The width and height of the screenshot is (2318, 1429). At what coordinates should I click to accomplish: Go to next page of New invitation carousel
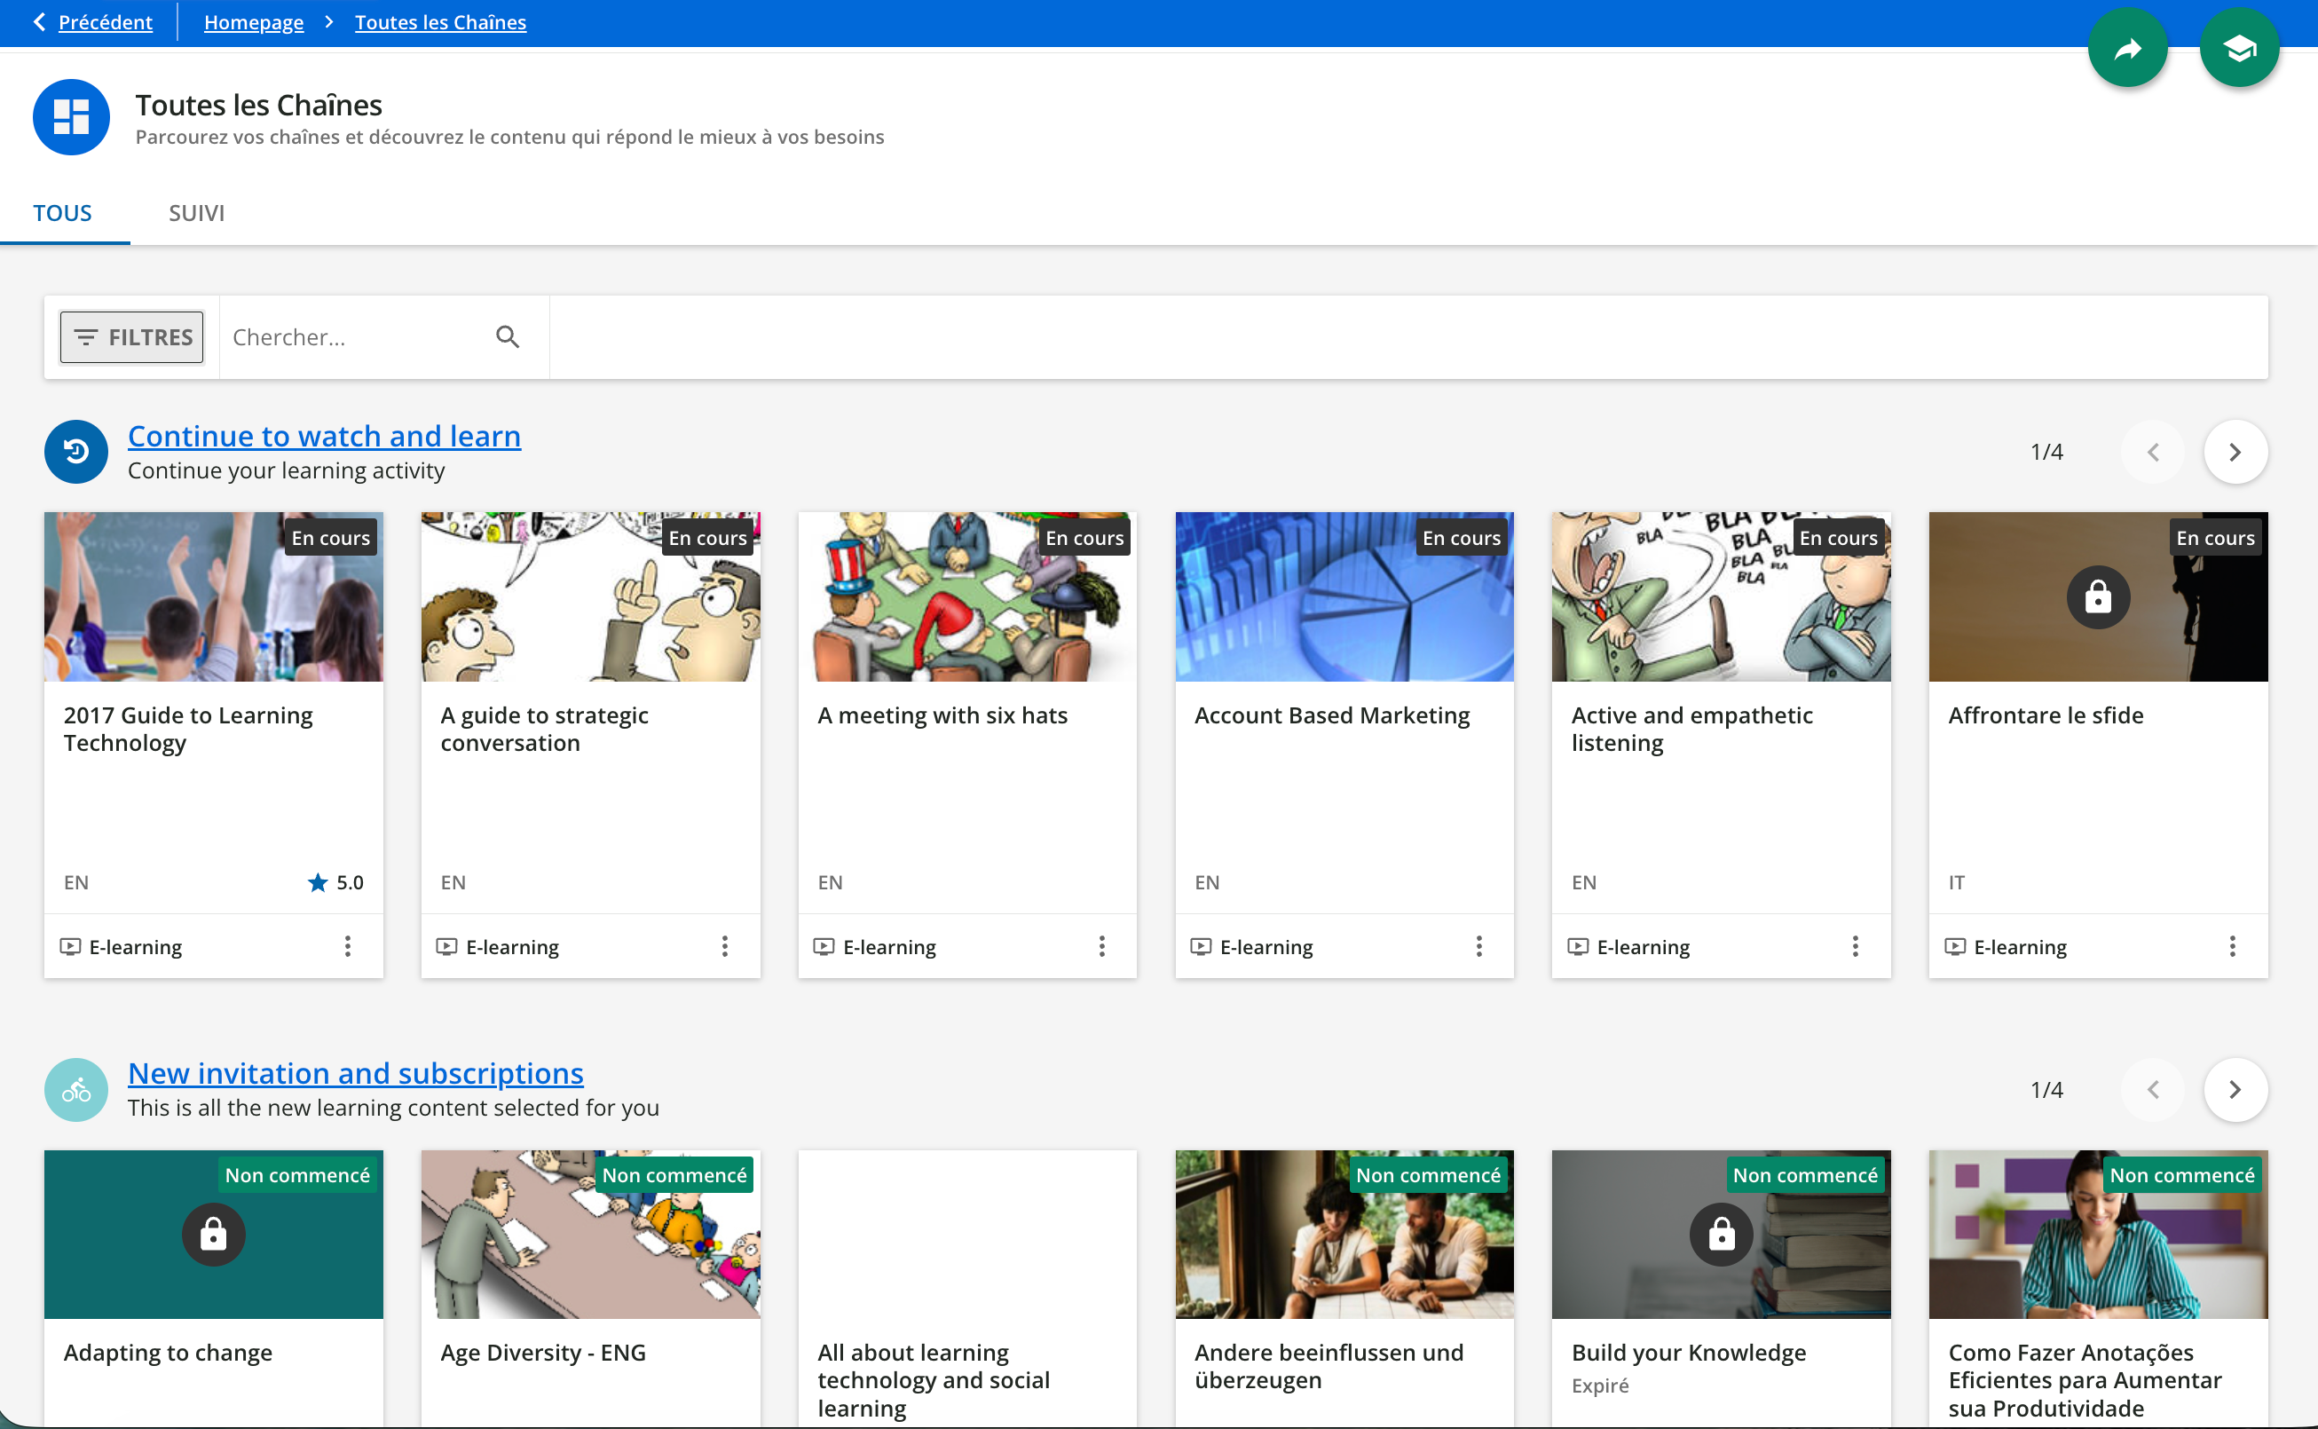[2235, 1090]
